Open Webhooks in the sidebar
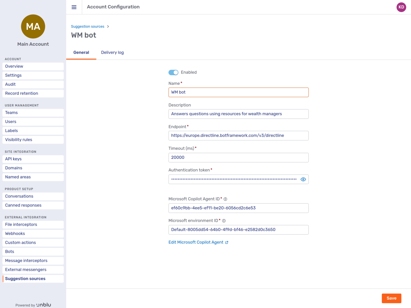Screen dimensions: 411x308 [x=15, y=233]
